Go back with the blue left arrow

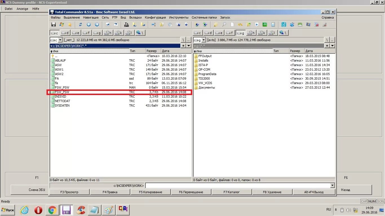pyautogui.click(x=89, y=25)
